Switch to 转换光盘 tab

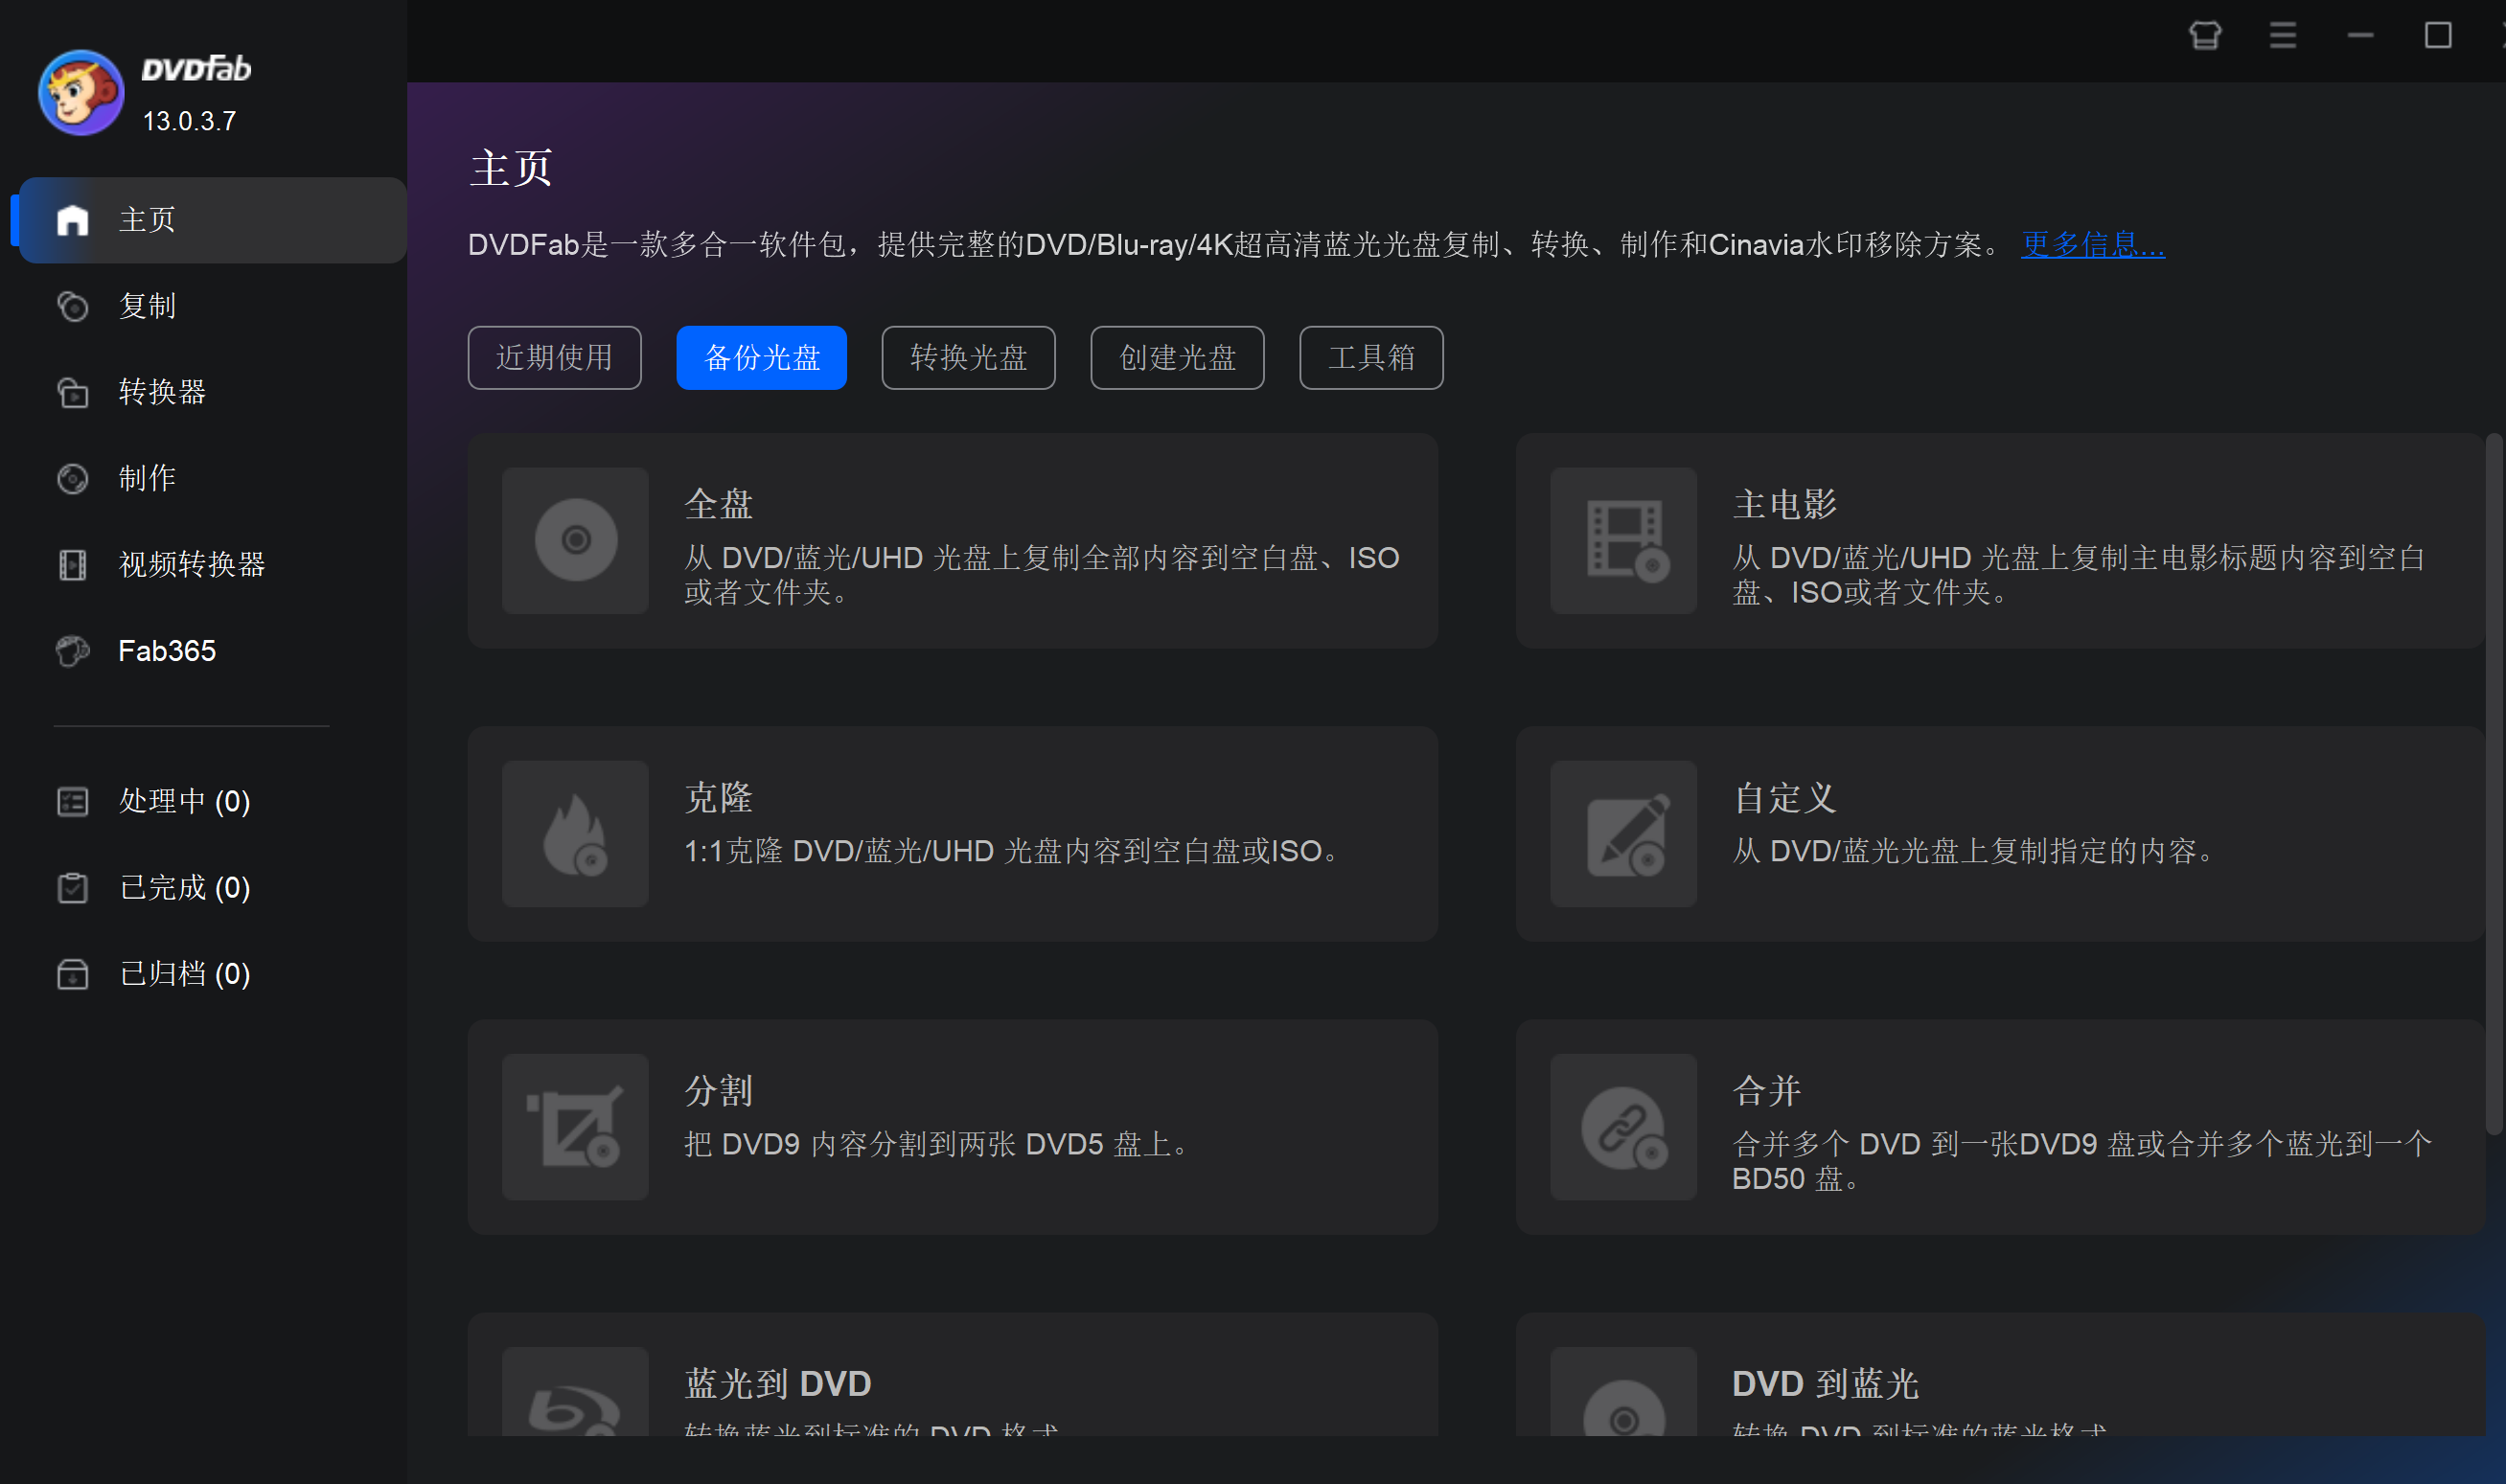(x=968, y=357)
